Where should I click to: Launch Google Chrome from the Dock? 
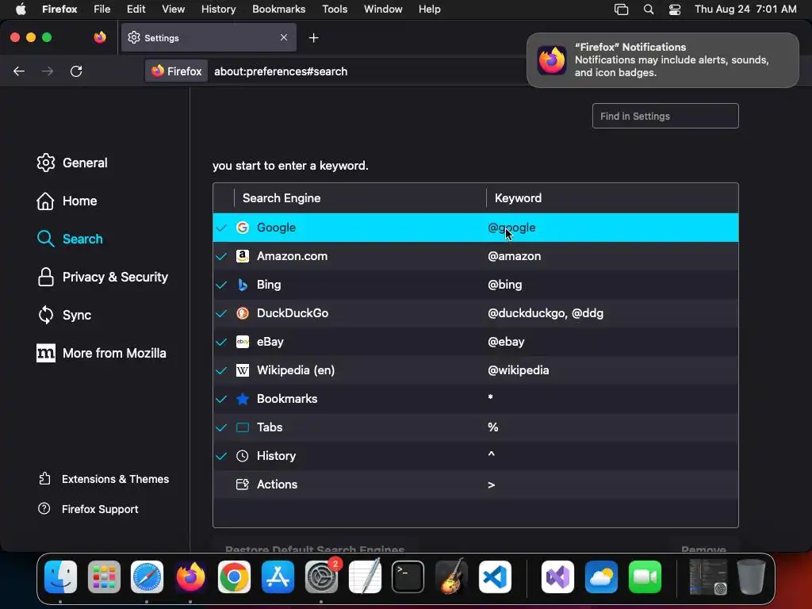click(x=234, y=577)
